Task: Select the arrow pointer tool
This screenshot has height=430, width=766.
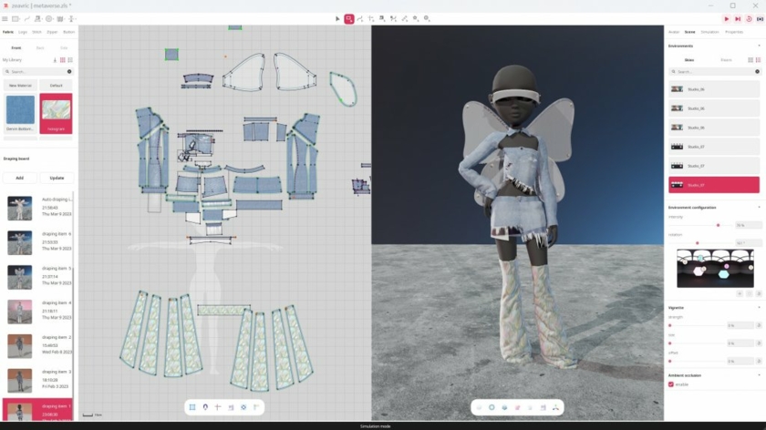Action: [x=337, y=18]
